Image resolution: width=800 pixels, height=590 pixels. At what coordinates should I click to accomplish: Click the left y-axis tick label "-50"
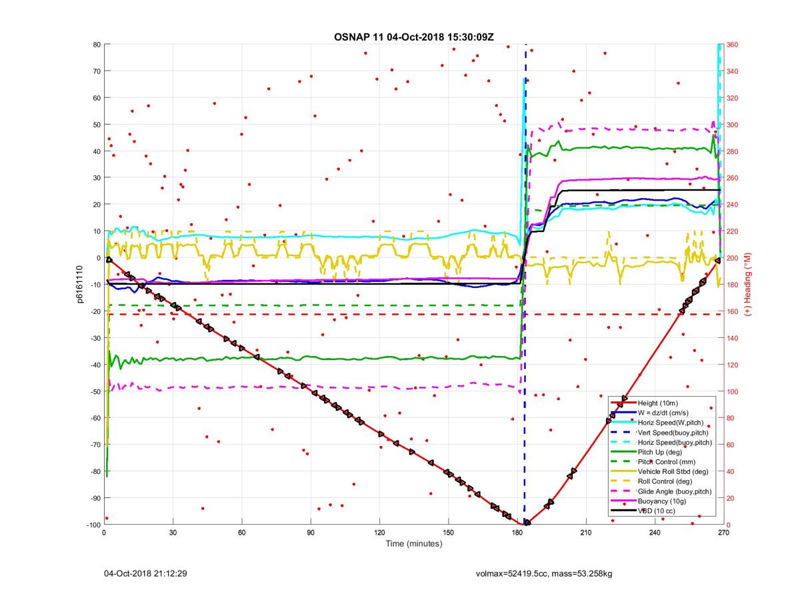click(x=95, y=391)
